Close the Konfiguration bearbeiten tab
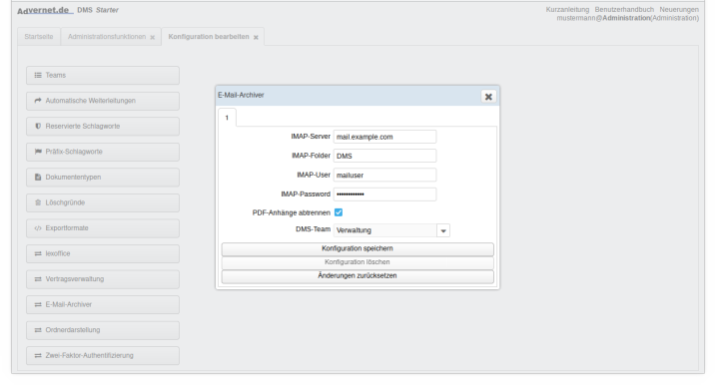The width and height of the screenshot is (717, 386). 256,38
